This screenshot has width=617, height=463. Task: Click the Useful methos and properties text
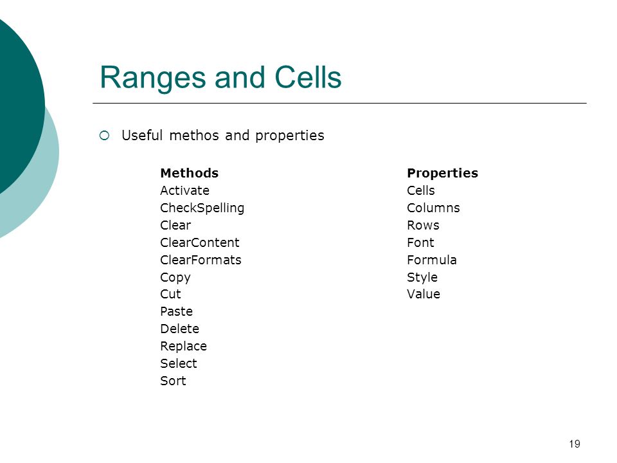pyautogui.click(x=223, y=136)
